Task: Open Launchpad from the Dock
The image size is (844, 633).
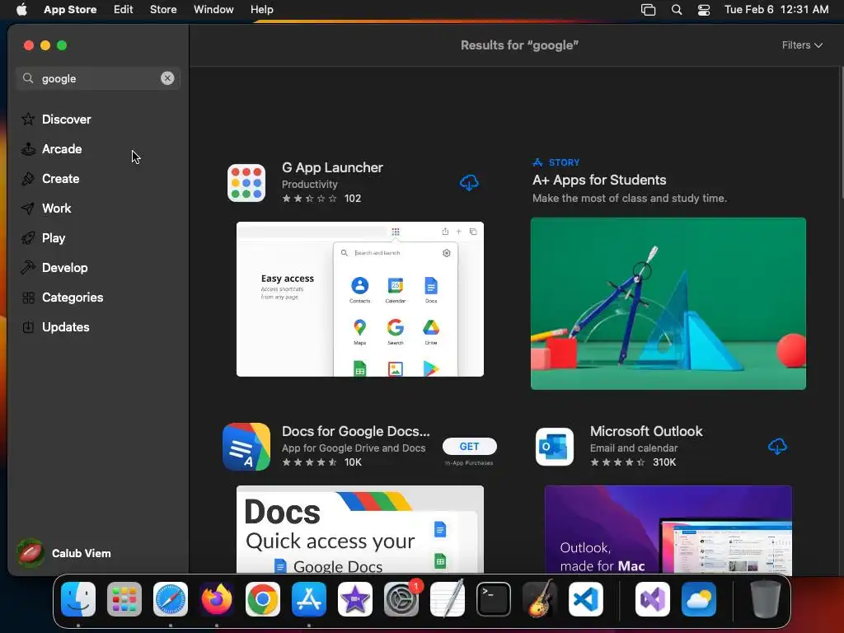Action: (124, 599)
